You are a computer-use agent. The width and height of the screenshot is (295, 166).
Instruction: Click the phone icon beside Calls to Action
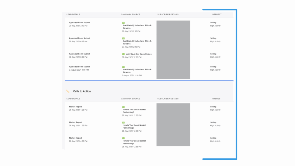68,91
